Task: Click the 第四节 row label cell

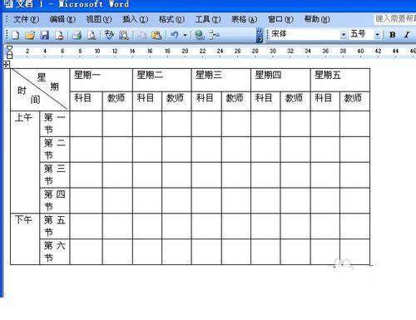Action: coord(55,200)
